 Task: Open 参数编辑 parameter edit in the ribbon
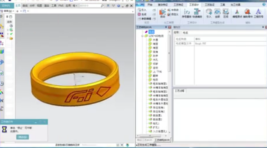tap(144, 19)
